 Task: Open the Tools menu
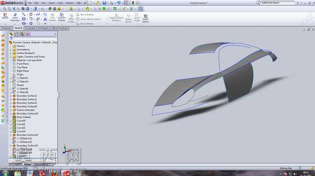pos(60,3)
